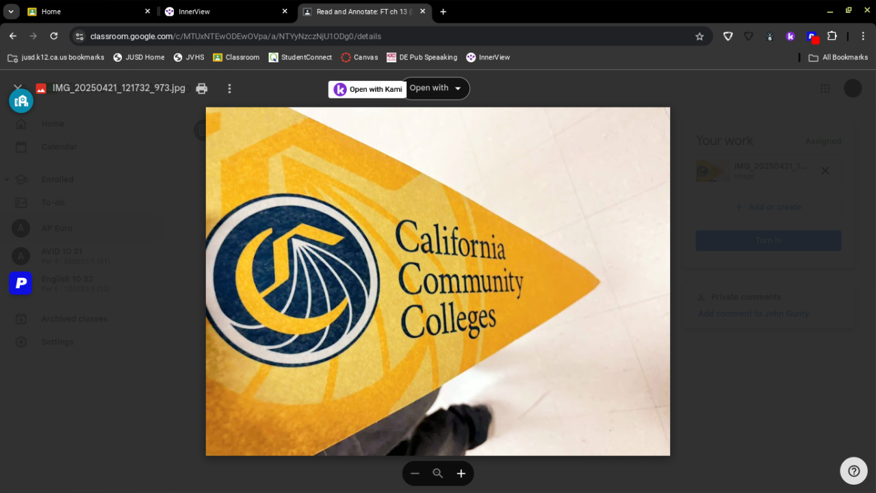Focus the classroom.google.com address bar

(x=390, y=36)
